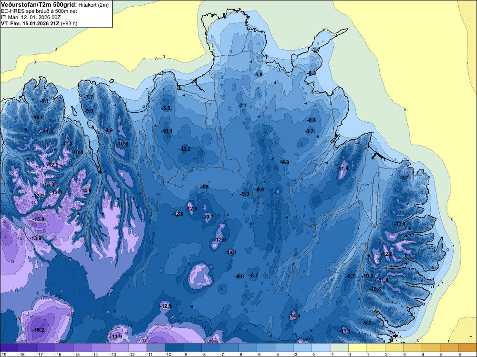Image resolution: width=477 pixels, height=357 pixels.
Task: Click the -8.8 temperature label
Action: [x=311, y=120]
